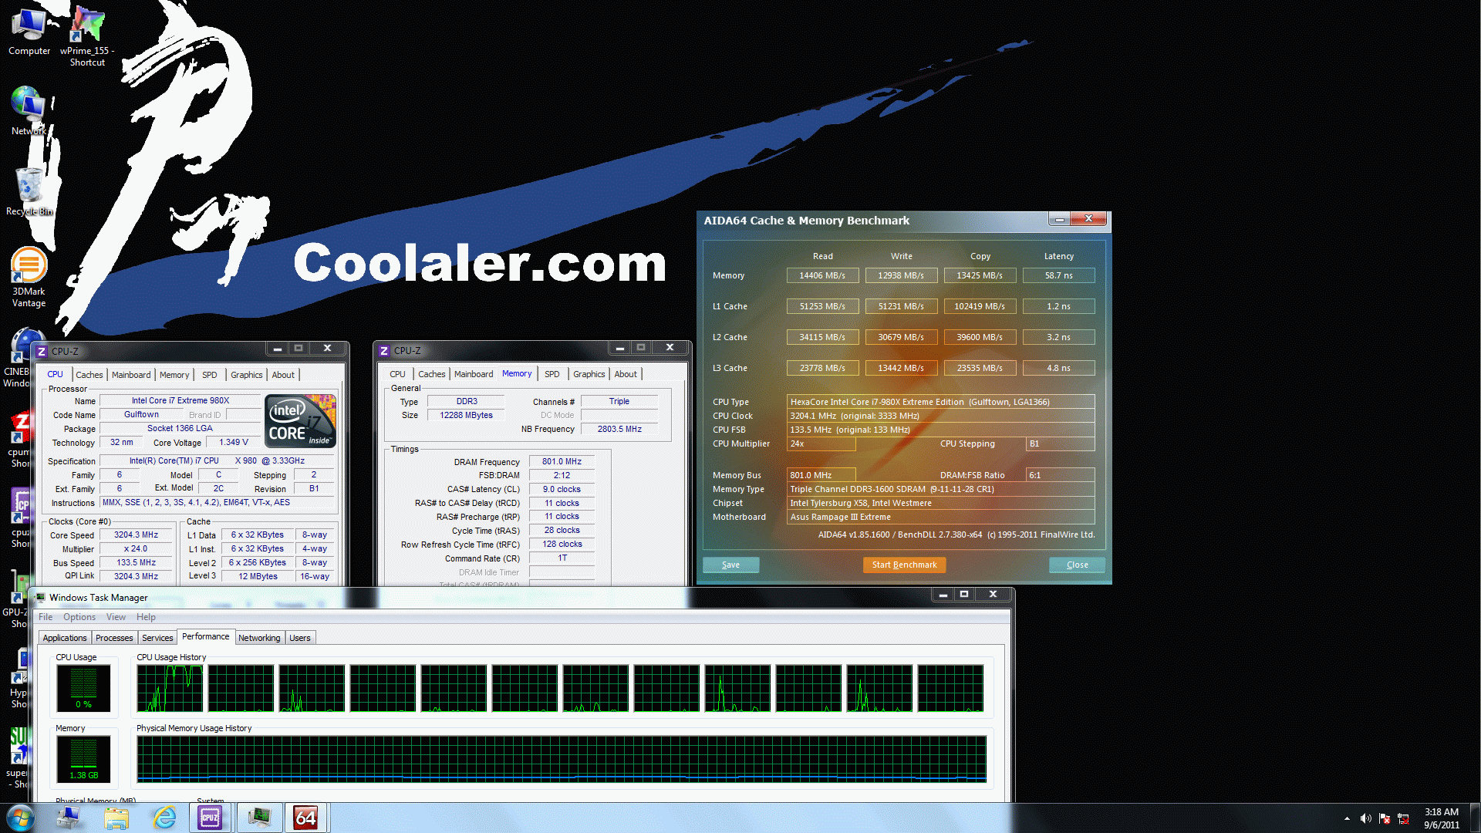The width and height of the screenshot is (1481, 833).
Task: Click the Intel Core i7 logo in CPU-Z
Action: [x=300, y=421]
